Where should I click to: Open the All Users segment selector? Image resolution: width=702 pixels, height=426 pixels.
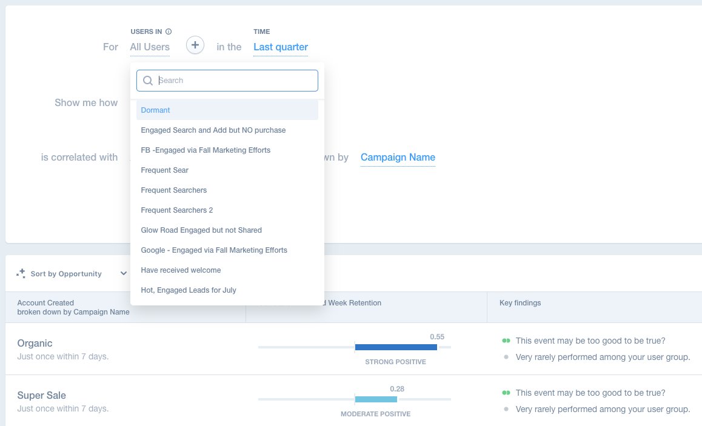tap(149, 47)
